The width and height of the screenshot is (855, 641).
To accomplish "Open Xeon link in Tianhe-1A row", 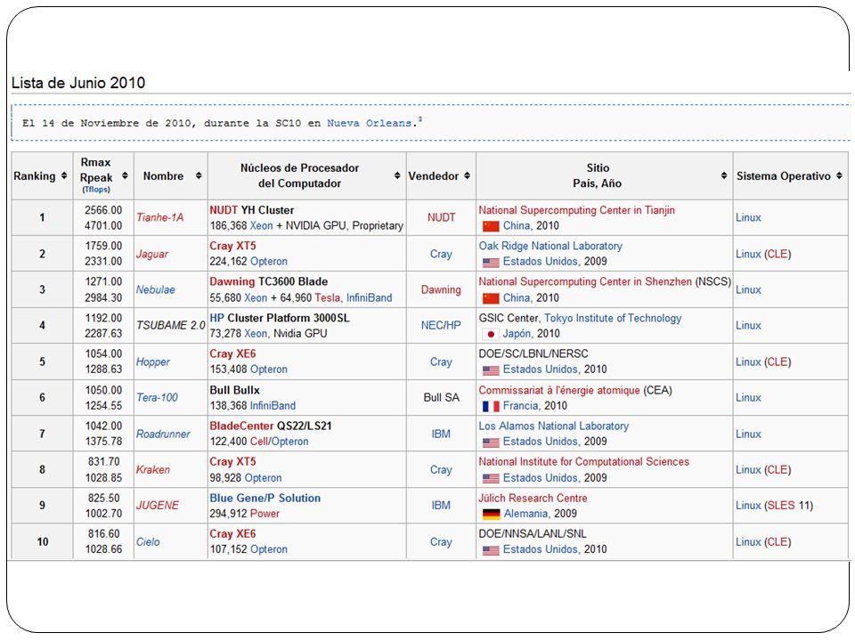I will 261,225.
